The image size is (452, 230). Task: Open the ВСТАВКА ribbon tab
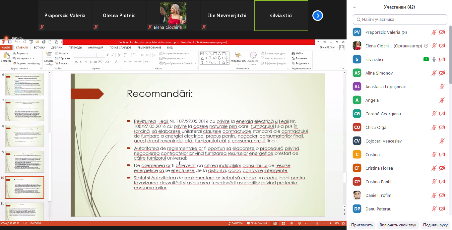[x=39, y=47]
